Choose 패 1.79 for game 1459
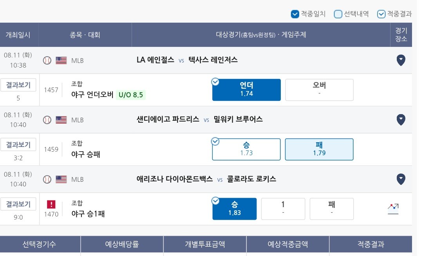Viewport: 423px width, 256px height. pyautogui.click(x=320, y=149)
